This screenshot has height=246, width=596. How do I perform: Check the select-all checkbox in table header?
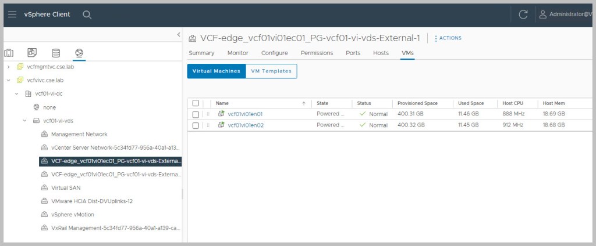click(196, 103)
